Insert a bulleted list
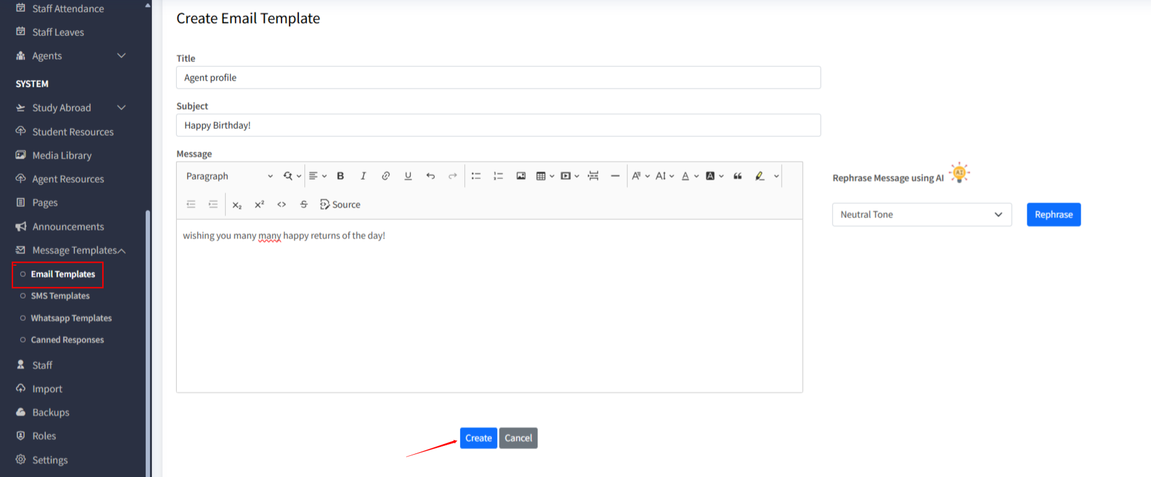 click(x=476, y=176)
